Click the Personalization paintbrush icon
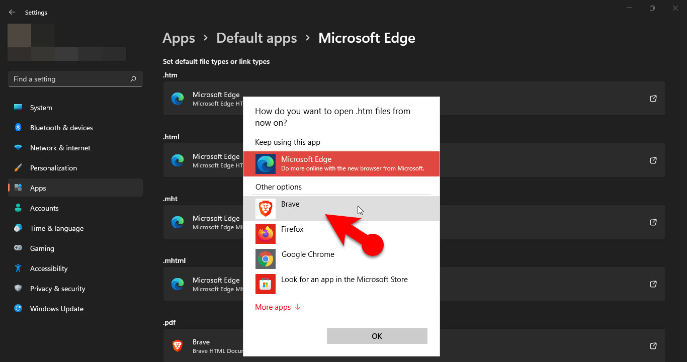 pyautogui.click(x=18, y=168)
